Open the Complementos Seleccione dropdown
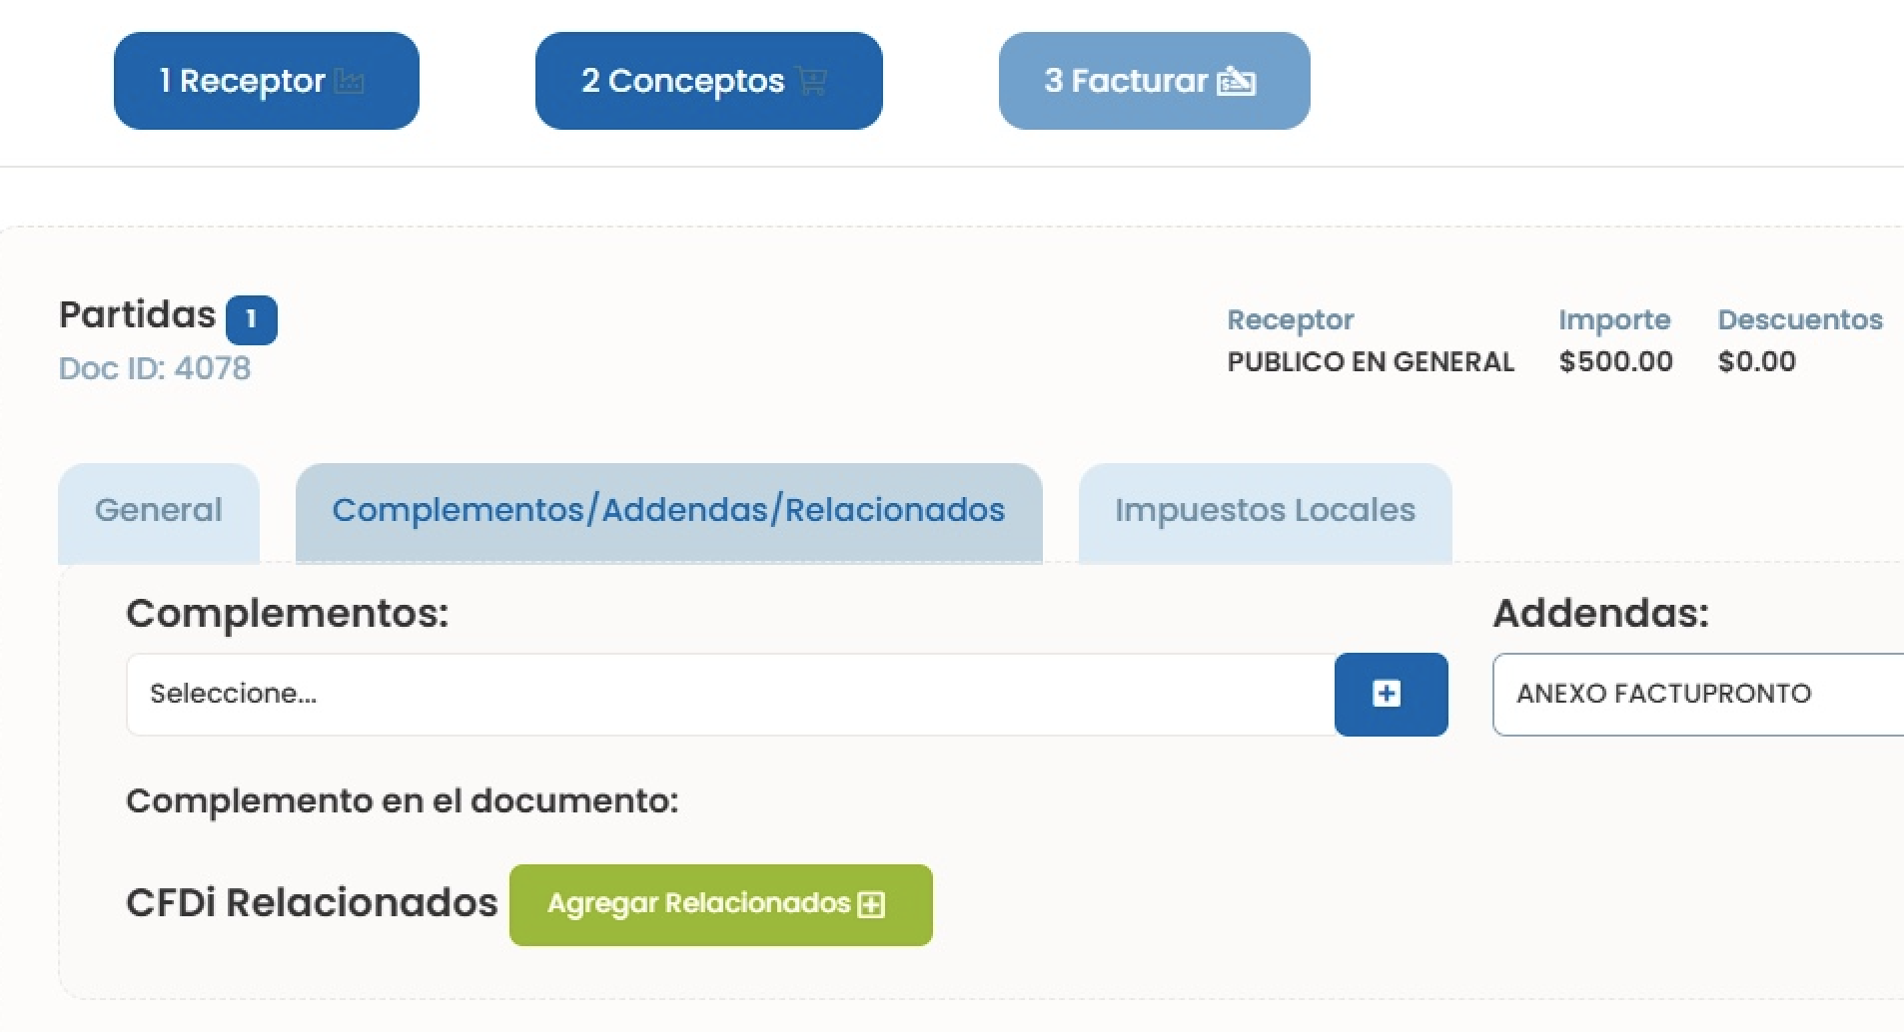 (730, 695)
